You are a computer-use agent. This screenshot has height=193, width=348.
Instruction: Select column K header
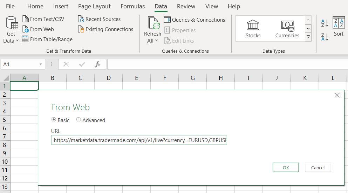coord(305,78)
